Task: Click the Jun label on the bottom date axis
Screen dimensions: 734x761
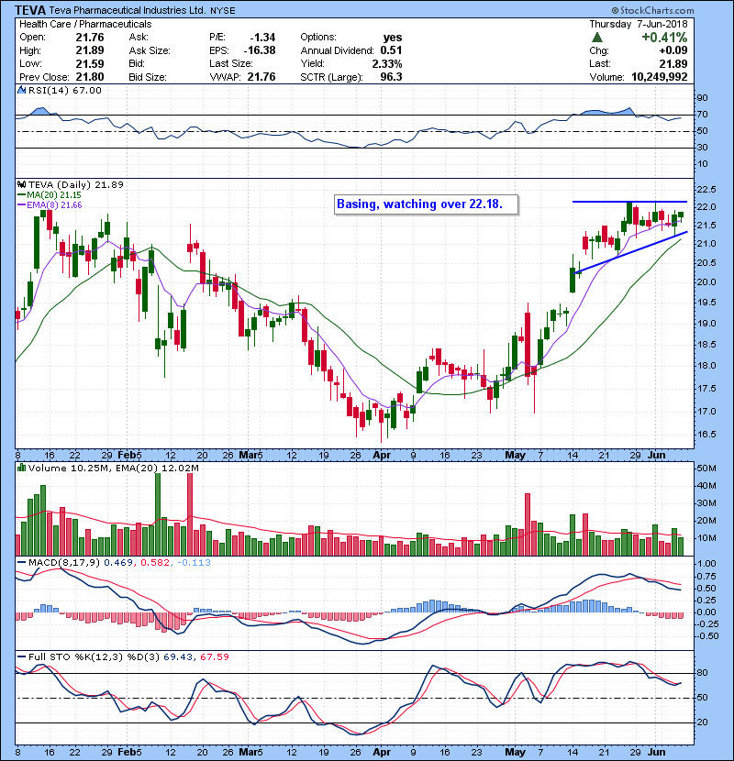Action: click(657, 752)
